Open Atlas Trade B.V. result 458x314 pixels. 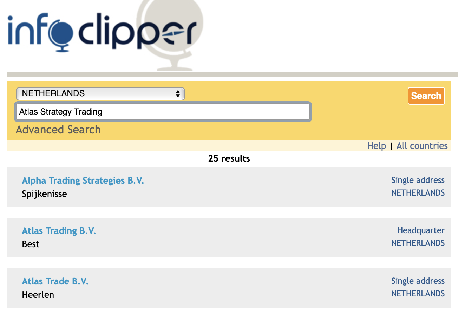[x=55, y=281]
